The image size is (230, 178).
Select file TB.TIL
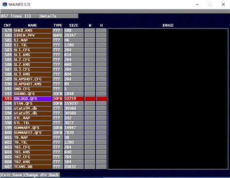tap(33, 142)
